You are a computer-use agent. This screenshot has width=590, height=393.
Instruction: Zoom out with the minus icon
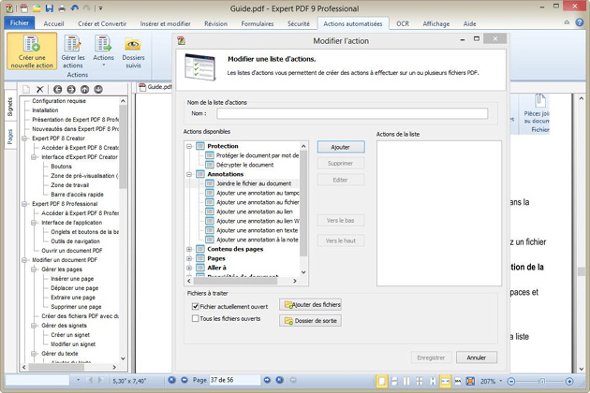point(511,382)
